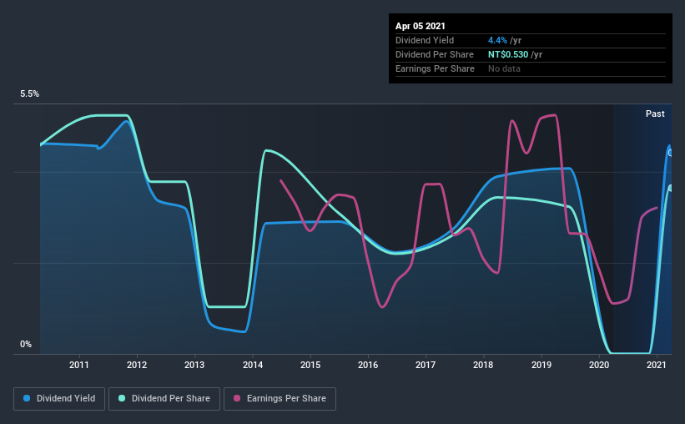Toggle the Earnings Per Share legend button
This screenshot has height=424, width=685.
(x=280, y=399)
